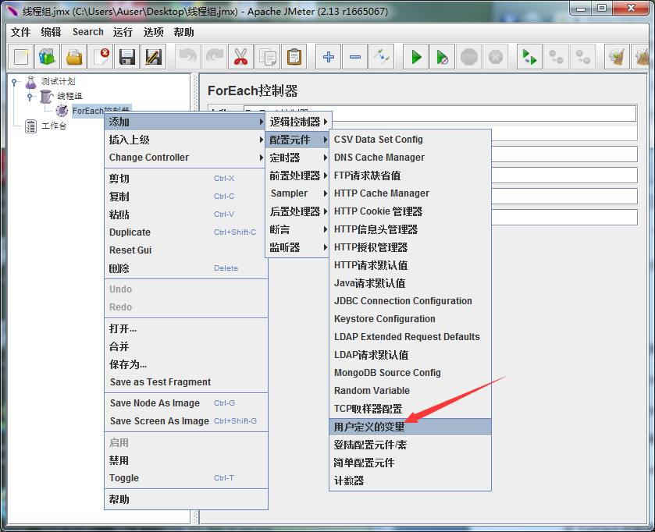Click the Remote Stop All icon

556,57
